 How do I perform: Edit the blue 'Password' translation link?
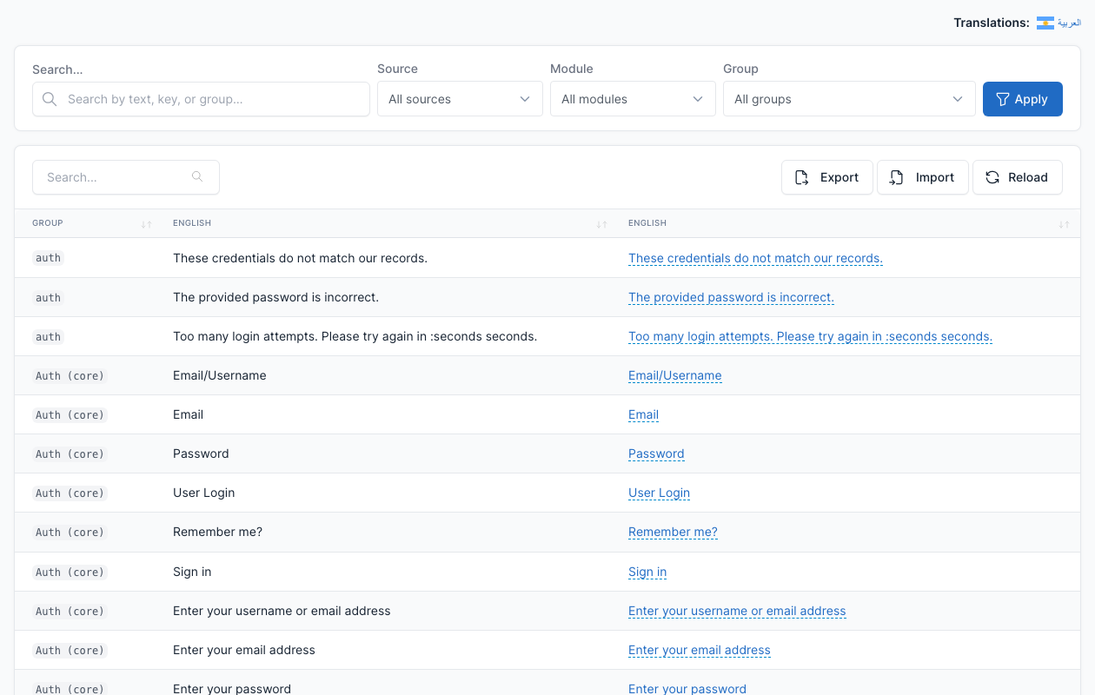tap(656, 453)
